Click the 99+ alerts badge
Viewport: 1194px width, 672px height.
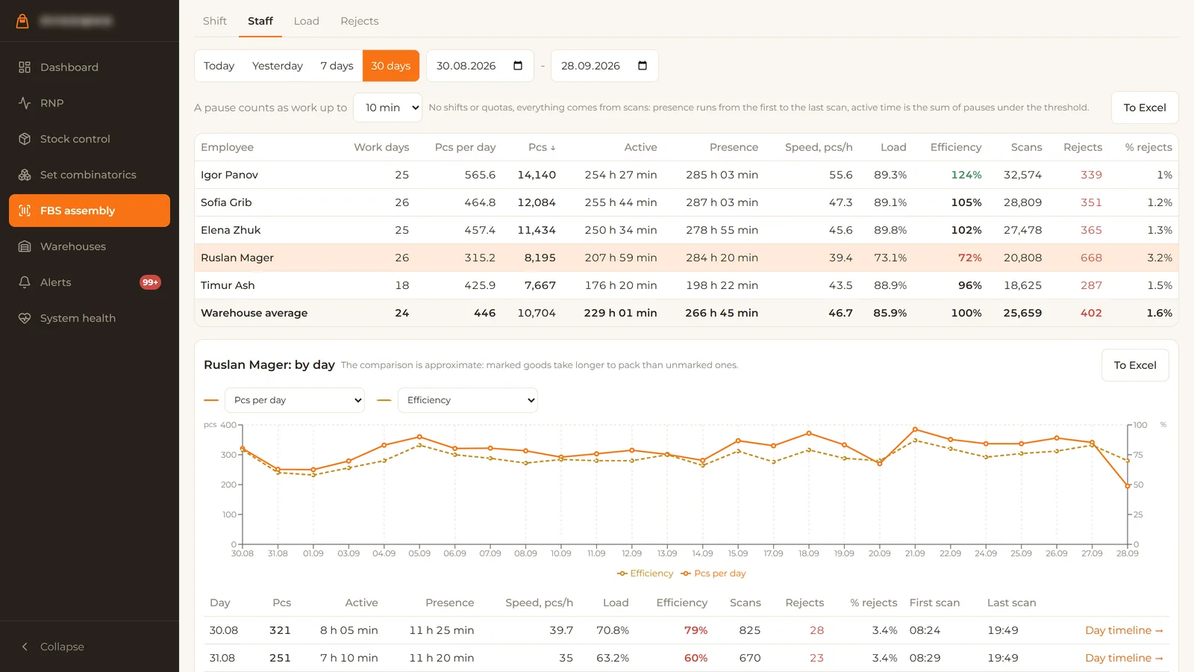(x=150, y=282)
